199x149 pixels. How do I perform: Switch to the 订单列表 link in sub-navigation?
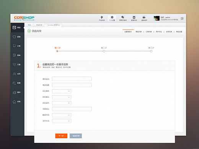point(148,32)
